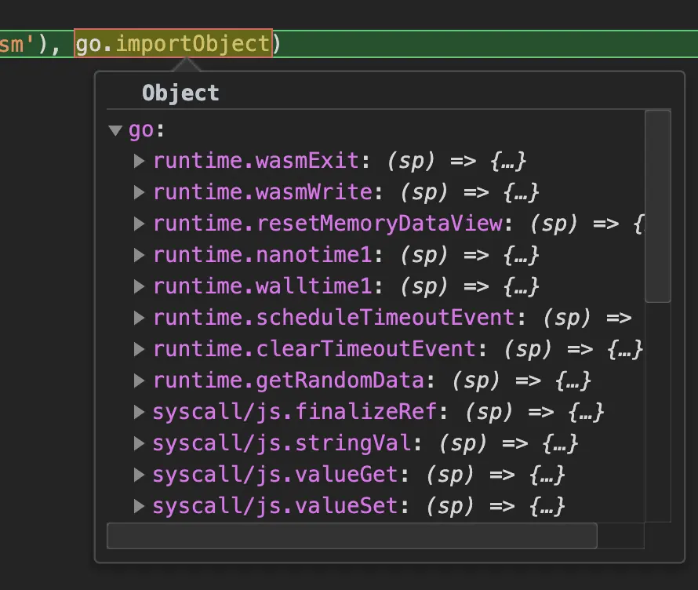Select the runtime.wasmExit property name
698x590 pixels.
[x=256, y=161]
